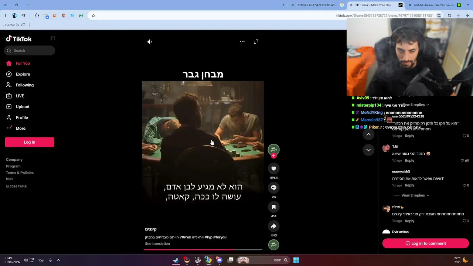Open Chrome media control icon
This screenshot has width=473, height=266.
coord(24,16)
